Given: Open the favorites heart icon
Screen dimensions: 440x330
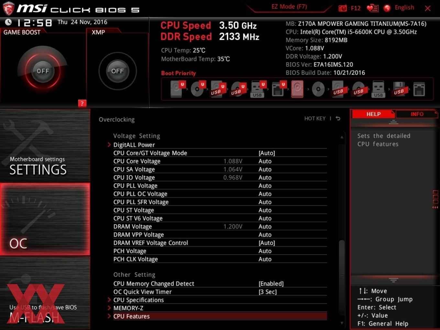Looking at the screenshot, I should click(x=372, y=8).
